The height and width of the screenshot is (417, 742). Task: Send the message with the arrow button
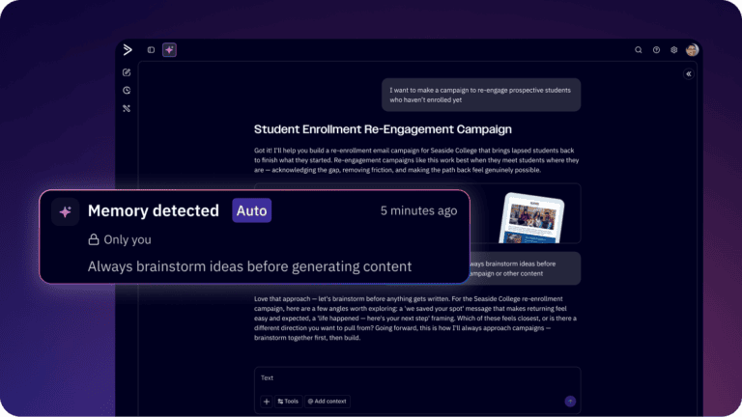(570, 402)
